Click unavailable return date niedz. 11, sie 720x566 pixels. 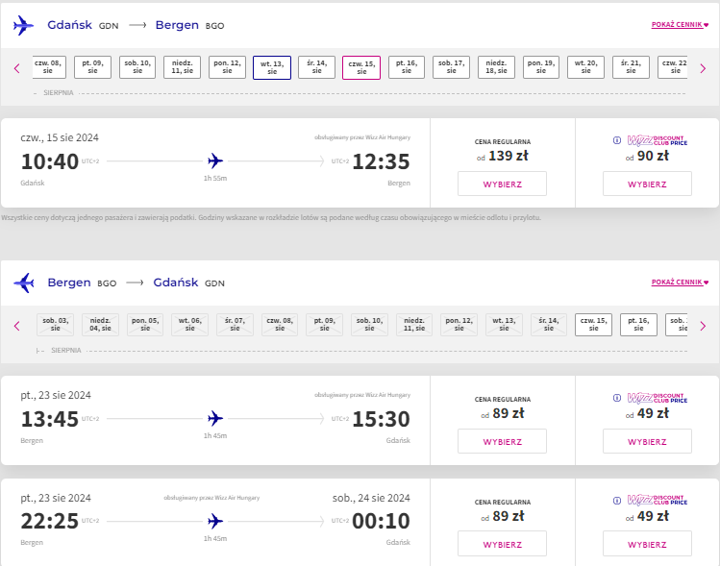(413, 325)
